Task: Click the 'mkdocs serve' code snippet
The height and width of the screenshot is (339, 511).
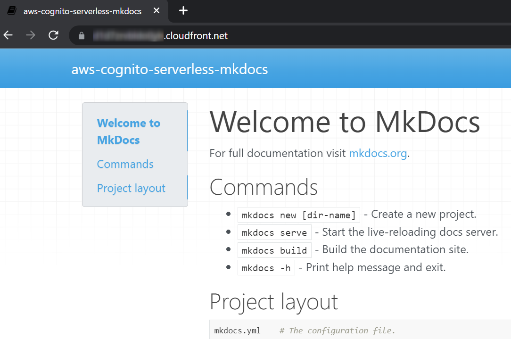Action: pyautogui.click(x=274, y=232)
